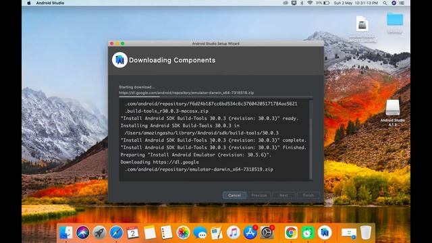Open App Store icon in dock

250,233
